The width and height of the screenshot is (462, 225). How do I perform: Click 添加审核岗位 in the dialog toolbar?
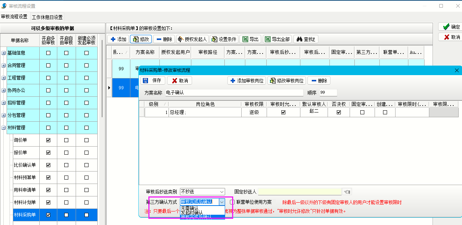246,81
